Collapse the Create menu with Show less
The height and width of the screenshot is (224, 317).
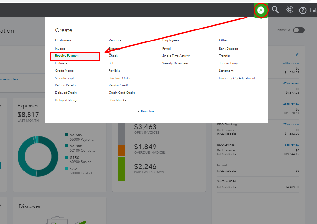147,112
